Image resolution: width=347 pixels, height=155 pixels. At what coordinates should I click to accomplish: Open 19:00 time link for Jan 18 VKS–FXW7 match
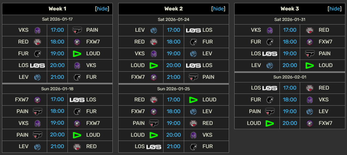tap(57, 123)
